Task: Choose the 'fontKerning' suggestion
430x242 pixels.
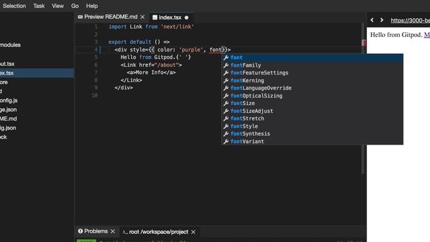Action: click(312, 81)
